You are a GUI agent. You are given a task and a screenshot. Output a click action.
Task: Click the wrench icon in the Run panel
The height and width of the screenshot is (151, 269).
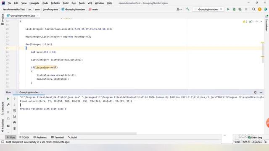(8, 104)
